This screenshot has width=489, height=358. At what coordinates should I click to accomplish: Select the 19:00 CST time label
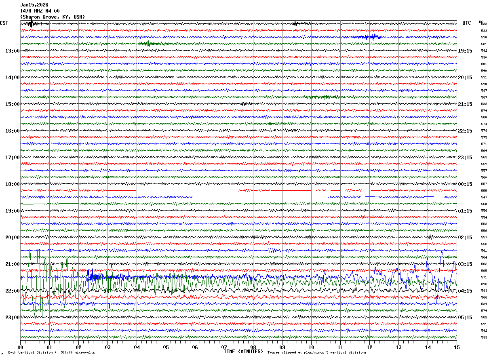[x=13, y=211]
